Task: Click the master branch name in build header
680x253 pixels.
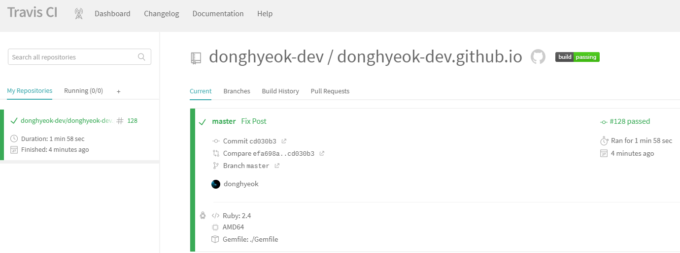Action: click(224, 121)
